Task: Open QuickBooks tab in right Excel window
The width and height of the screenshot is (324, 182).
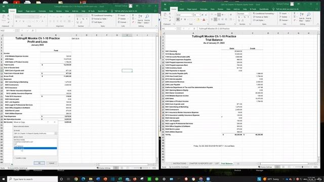Action: click(264, 9)
